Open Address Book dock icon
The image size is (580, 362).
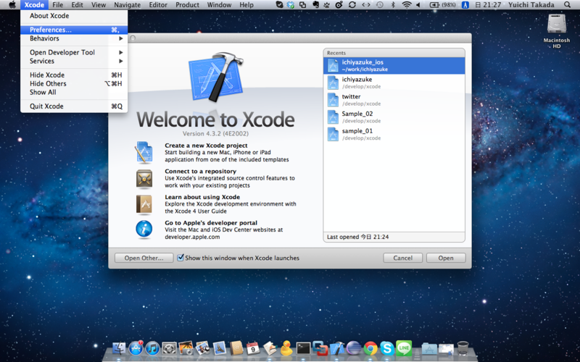click(x=236, y=348)
